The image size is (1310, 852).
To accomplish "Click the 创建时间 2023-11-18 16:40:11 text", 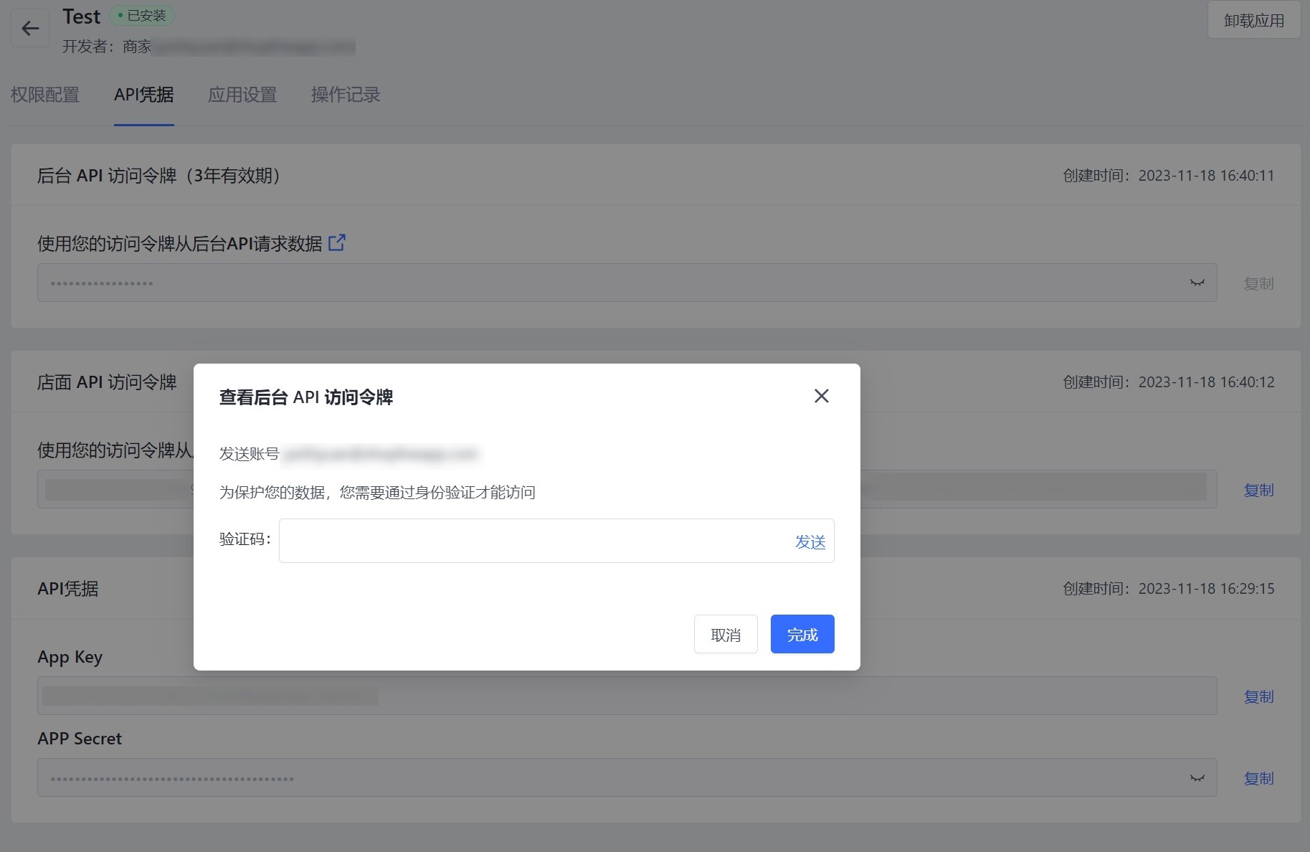I will coord(1168,176).
